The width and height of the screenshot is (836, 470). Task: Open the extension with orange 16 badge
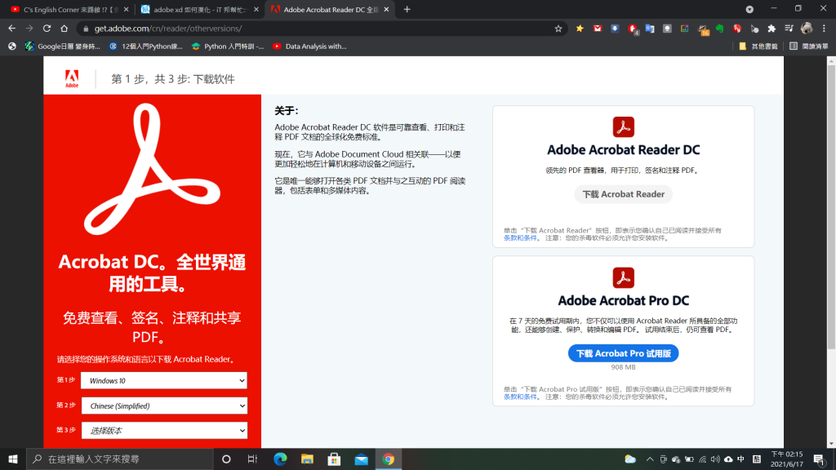[703, 29]
